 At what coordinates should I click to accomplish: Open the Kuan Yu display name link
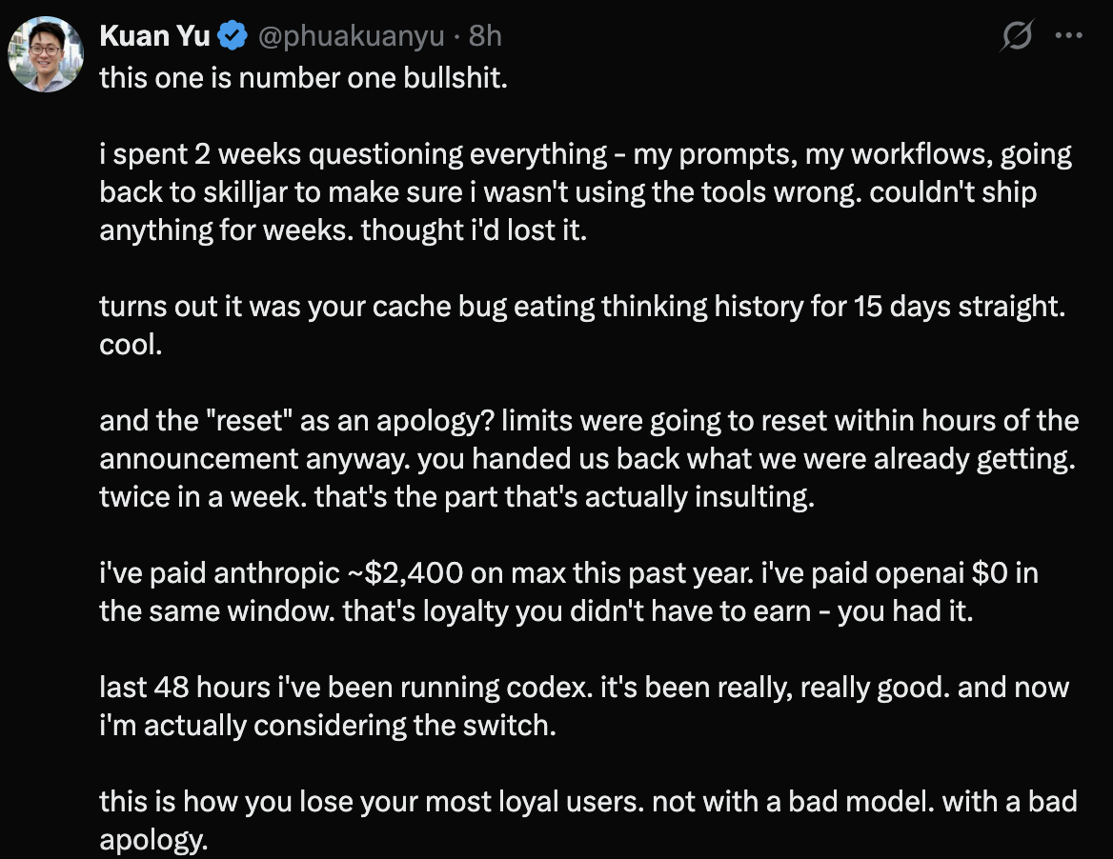[154, 36]
